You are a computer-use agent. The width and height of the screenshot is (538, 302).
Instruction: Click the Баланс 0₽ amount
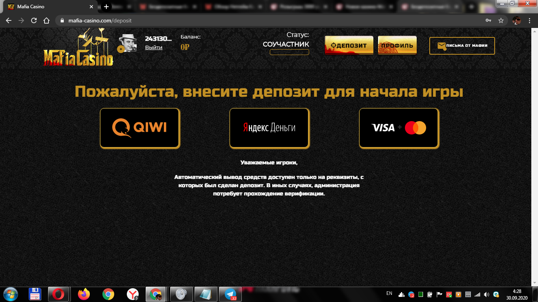(x=185, y=47)
